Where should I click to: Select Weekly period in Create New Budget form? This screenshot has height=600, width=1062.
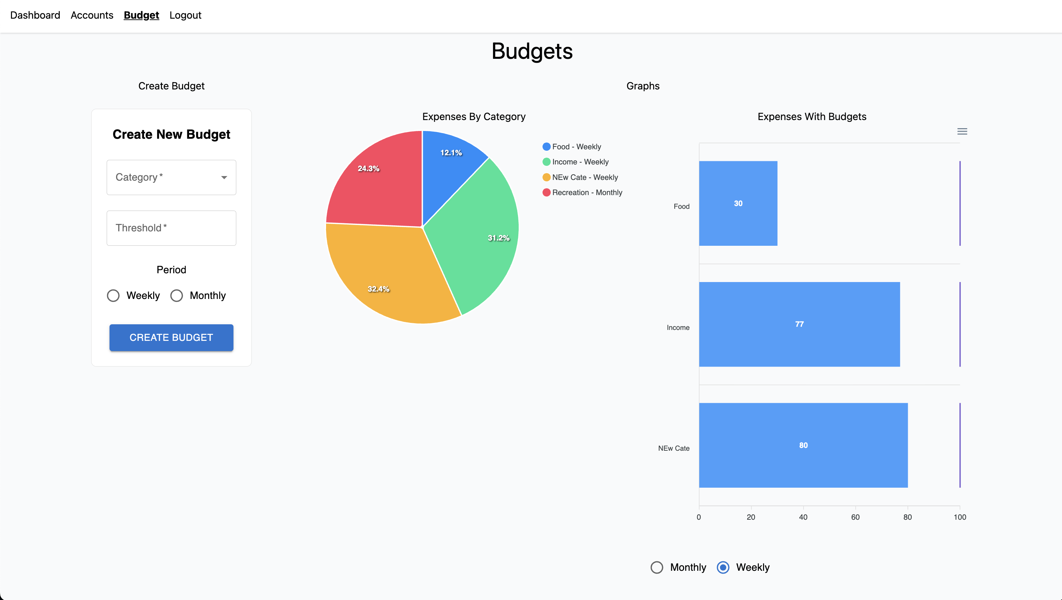pos(113,296)
